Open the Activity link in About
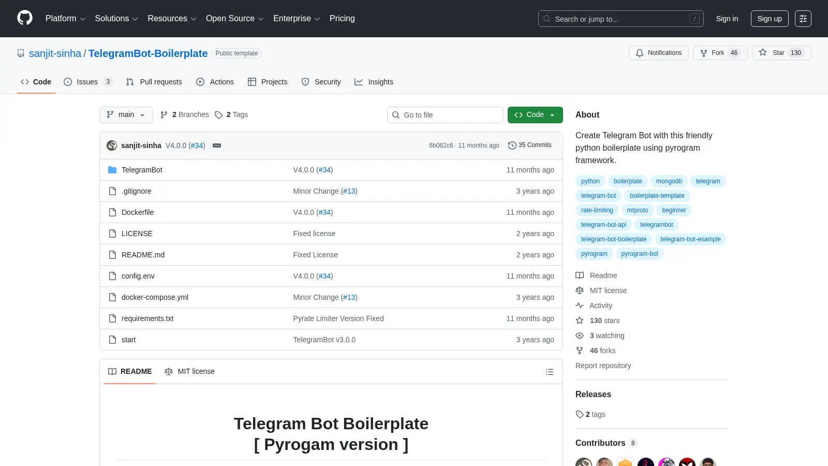This screenshot has width=828, height=466. (x=594, y=305)
